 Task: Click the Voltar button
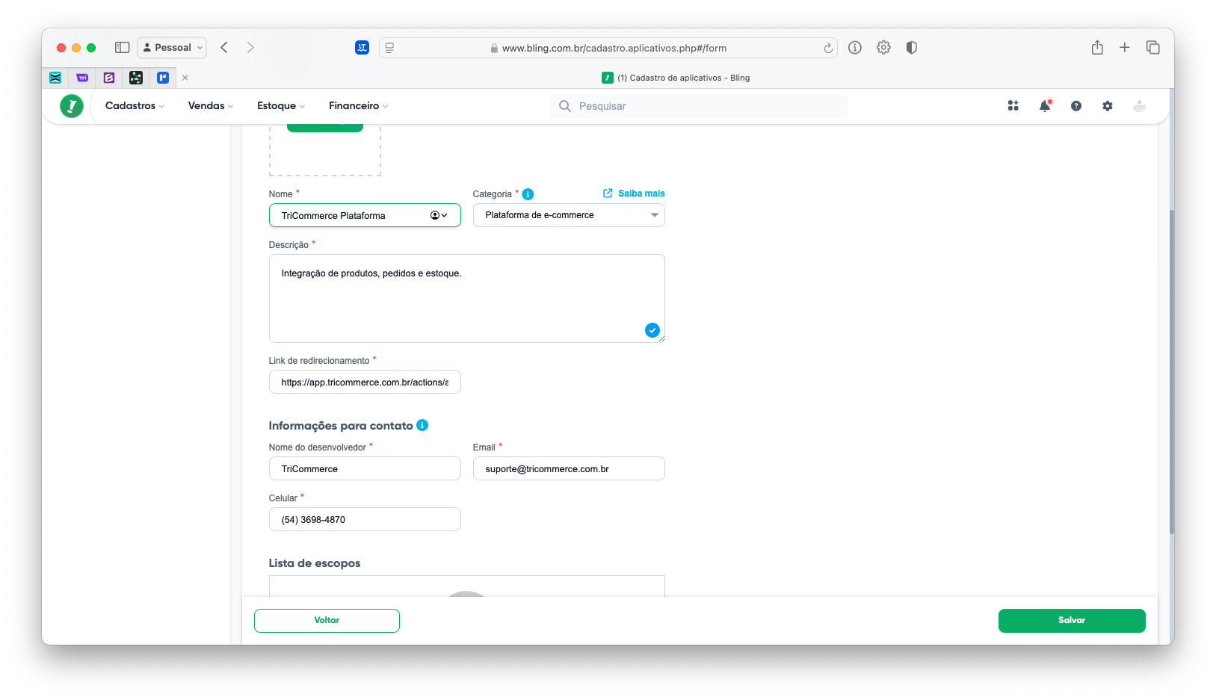327,621
